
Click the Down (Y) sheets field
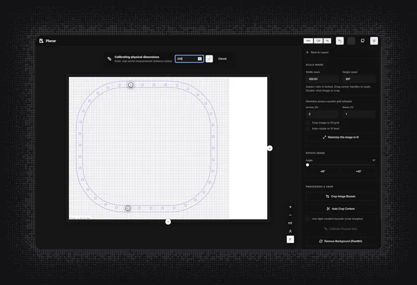click(359, 114)
